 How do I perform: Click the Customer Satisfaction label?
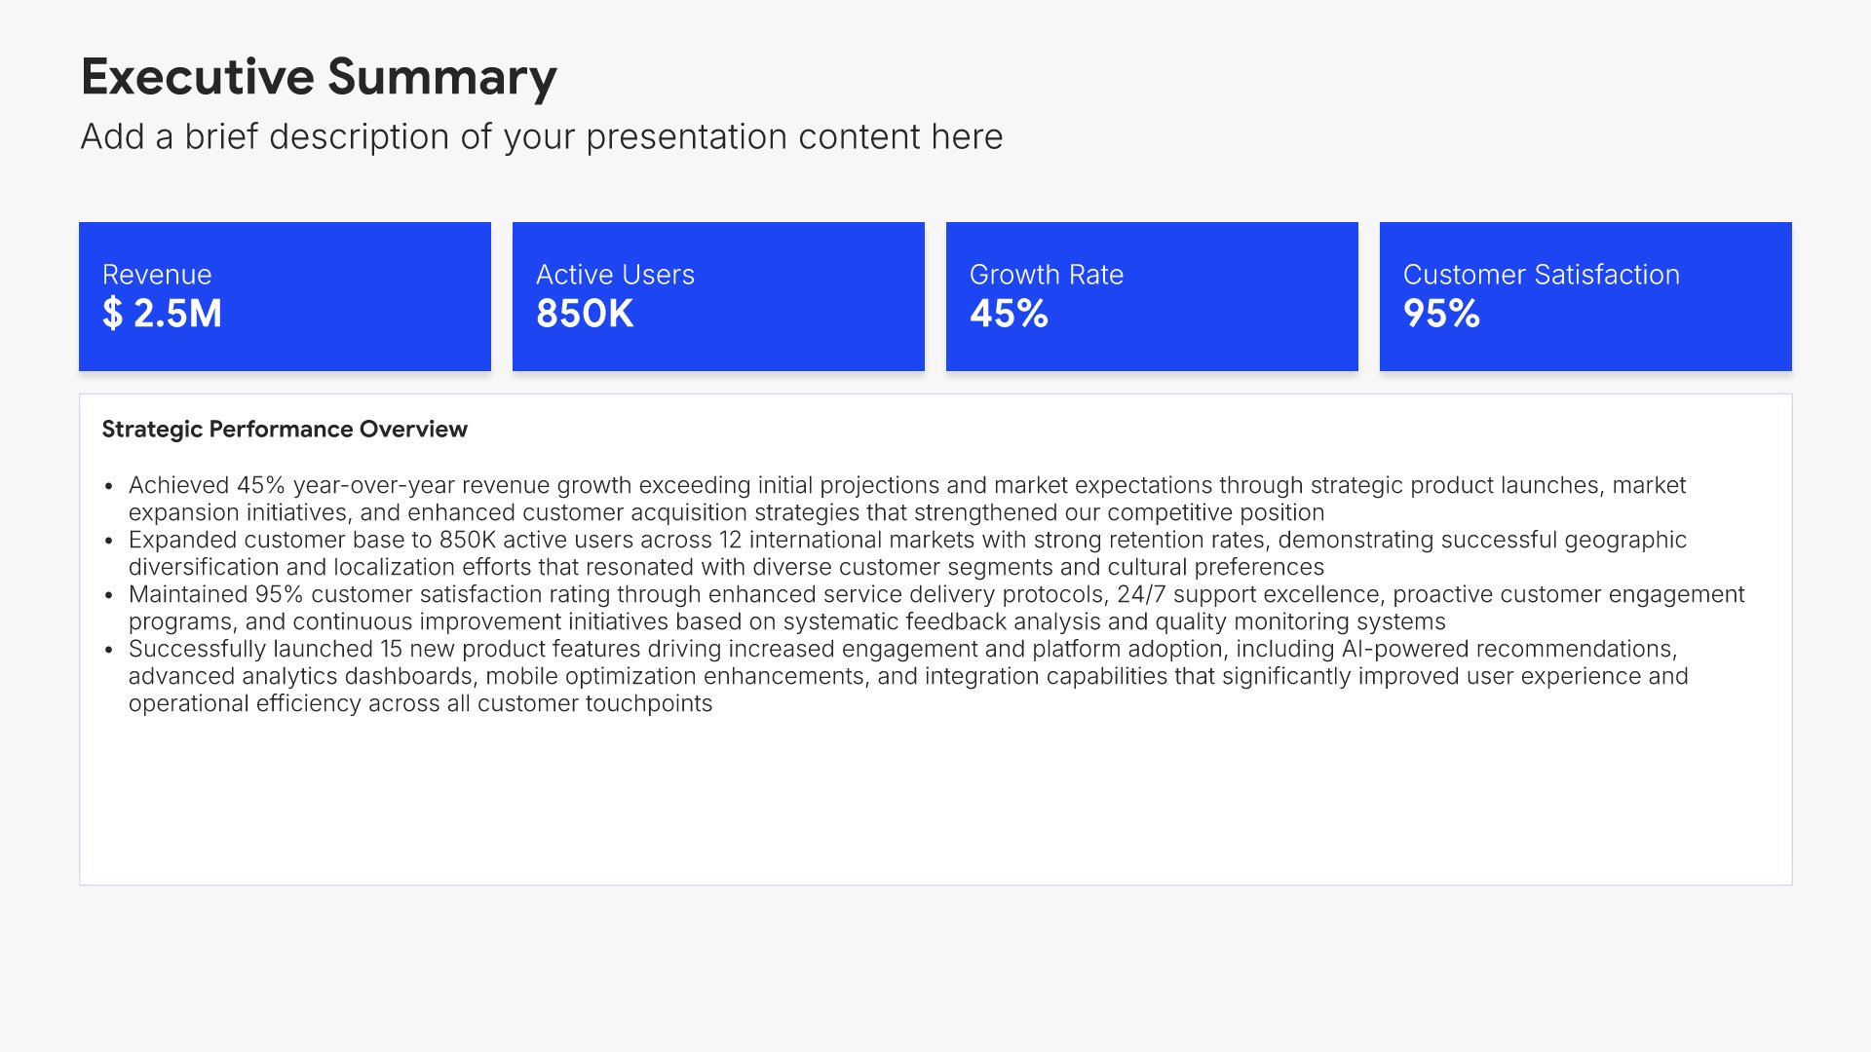click(x=1541, y=275)
